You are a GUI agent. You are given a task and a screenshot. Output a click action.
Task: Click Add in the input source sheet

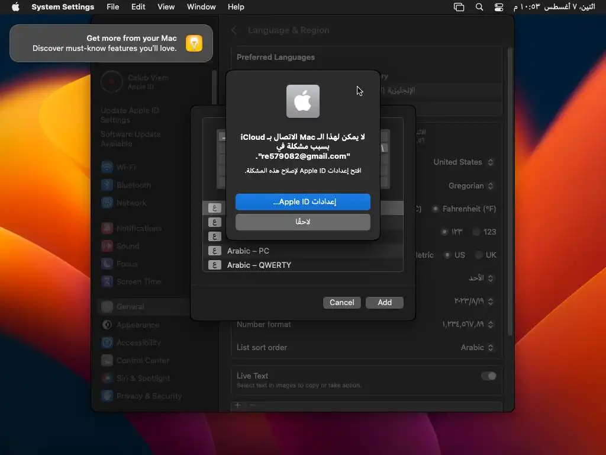pos(385,303)
